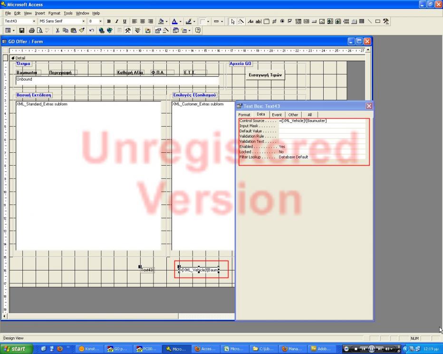This screenshot has height=354, width=443.
Task: Apply the Line/Border Color pen
Action: point(189,21)
